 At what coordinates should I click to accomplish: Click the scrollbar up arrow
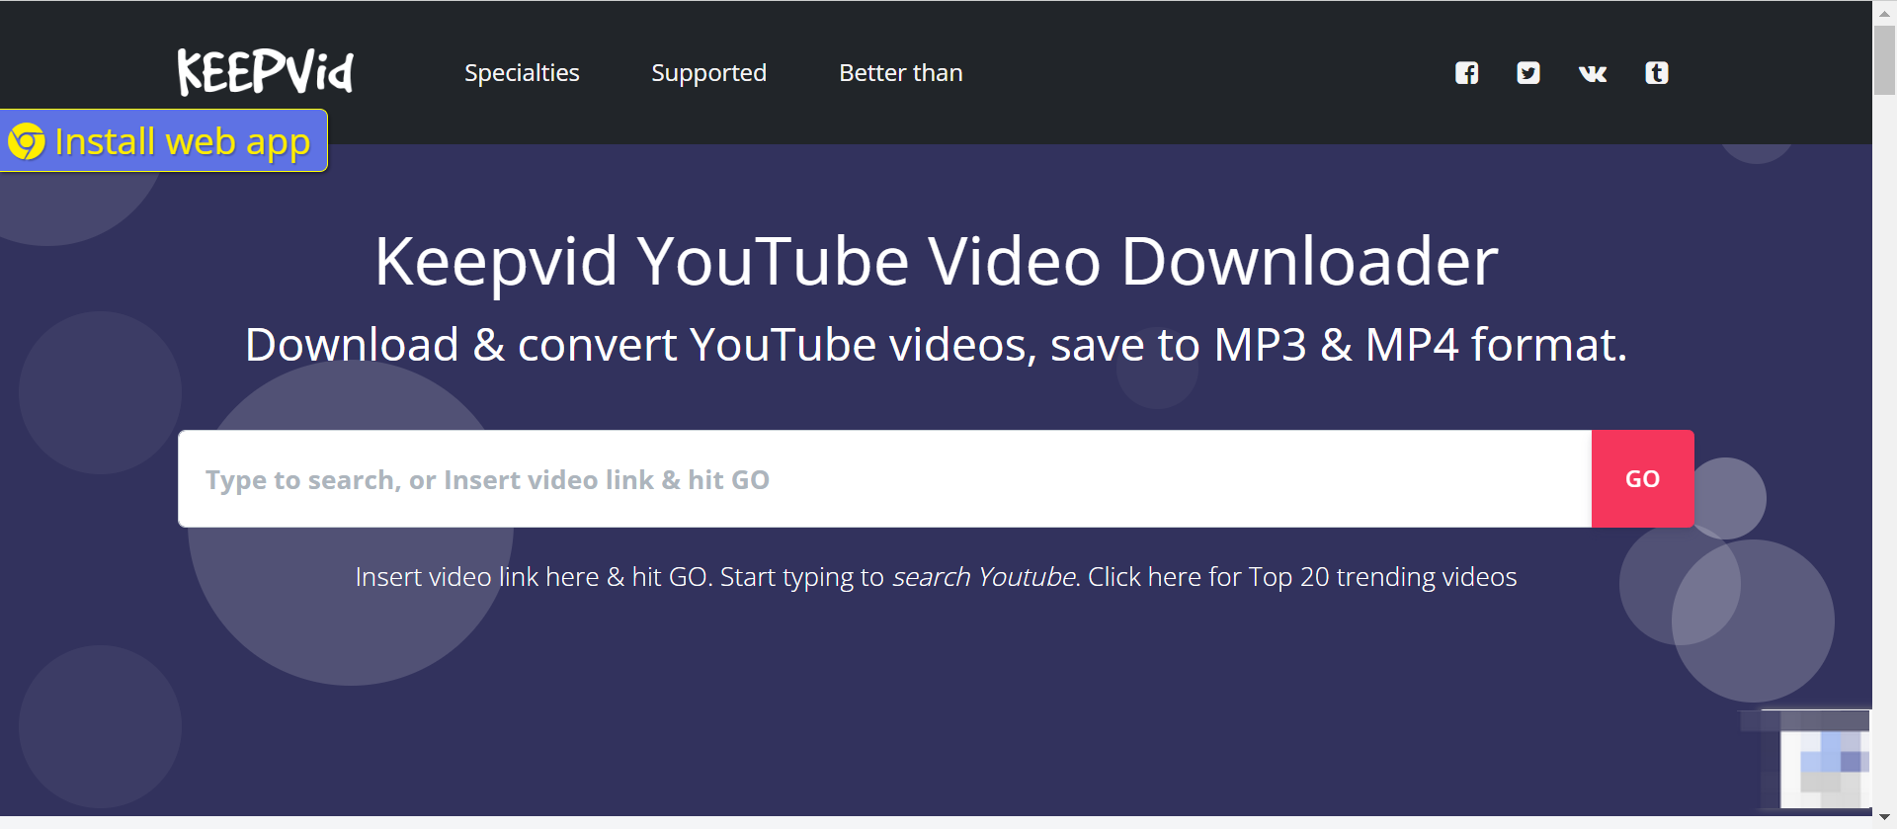click(1884, 13)
